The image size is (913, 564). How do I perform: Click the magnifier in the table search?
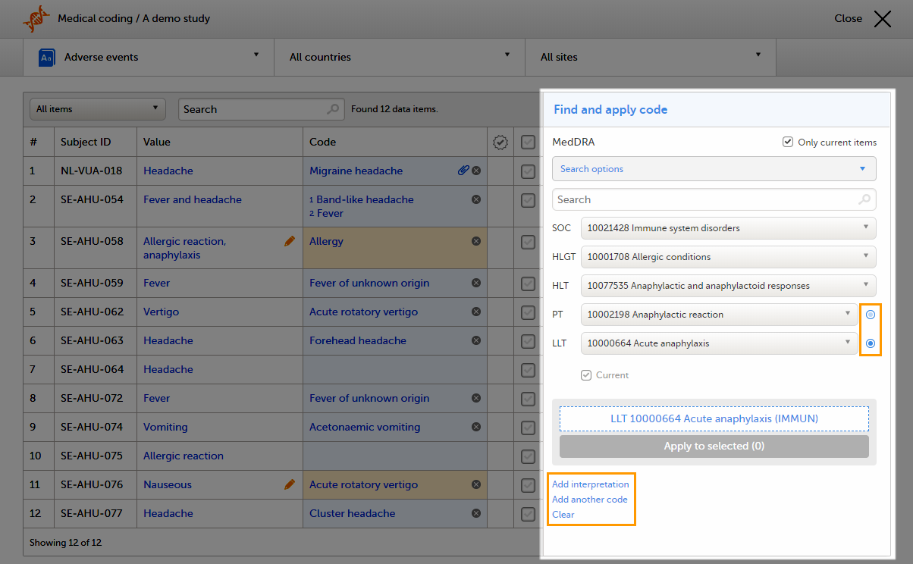click(x=333, y=109)
